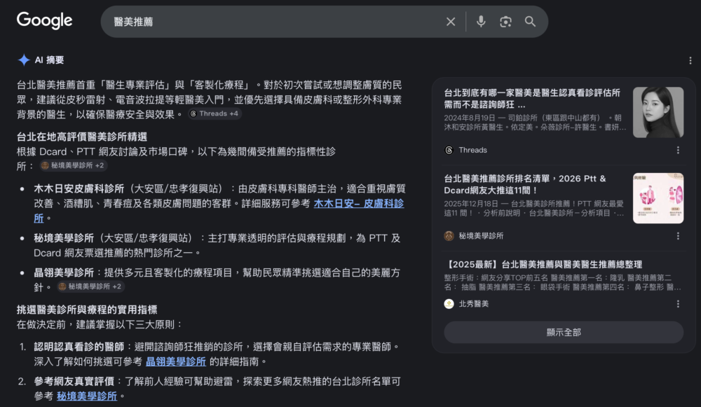This screenshot has width=701, height=407.
Task: Click the AI 摘要 sparkle icon
Action: click(x=24, y=60)
